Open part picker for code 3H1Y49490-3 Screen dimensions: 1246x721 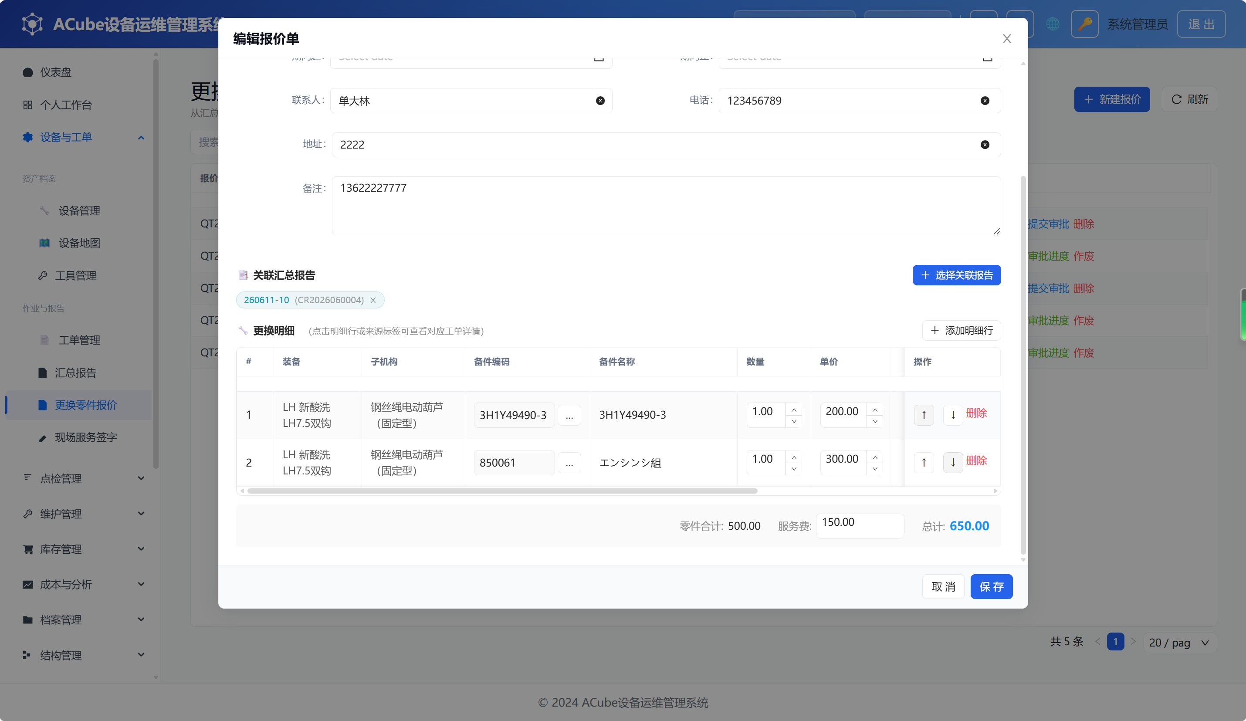pos(569,415)
